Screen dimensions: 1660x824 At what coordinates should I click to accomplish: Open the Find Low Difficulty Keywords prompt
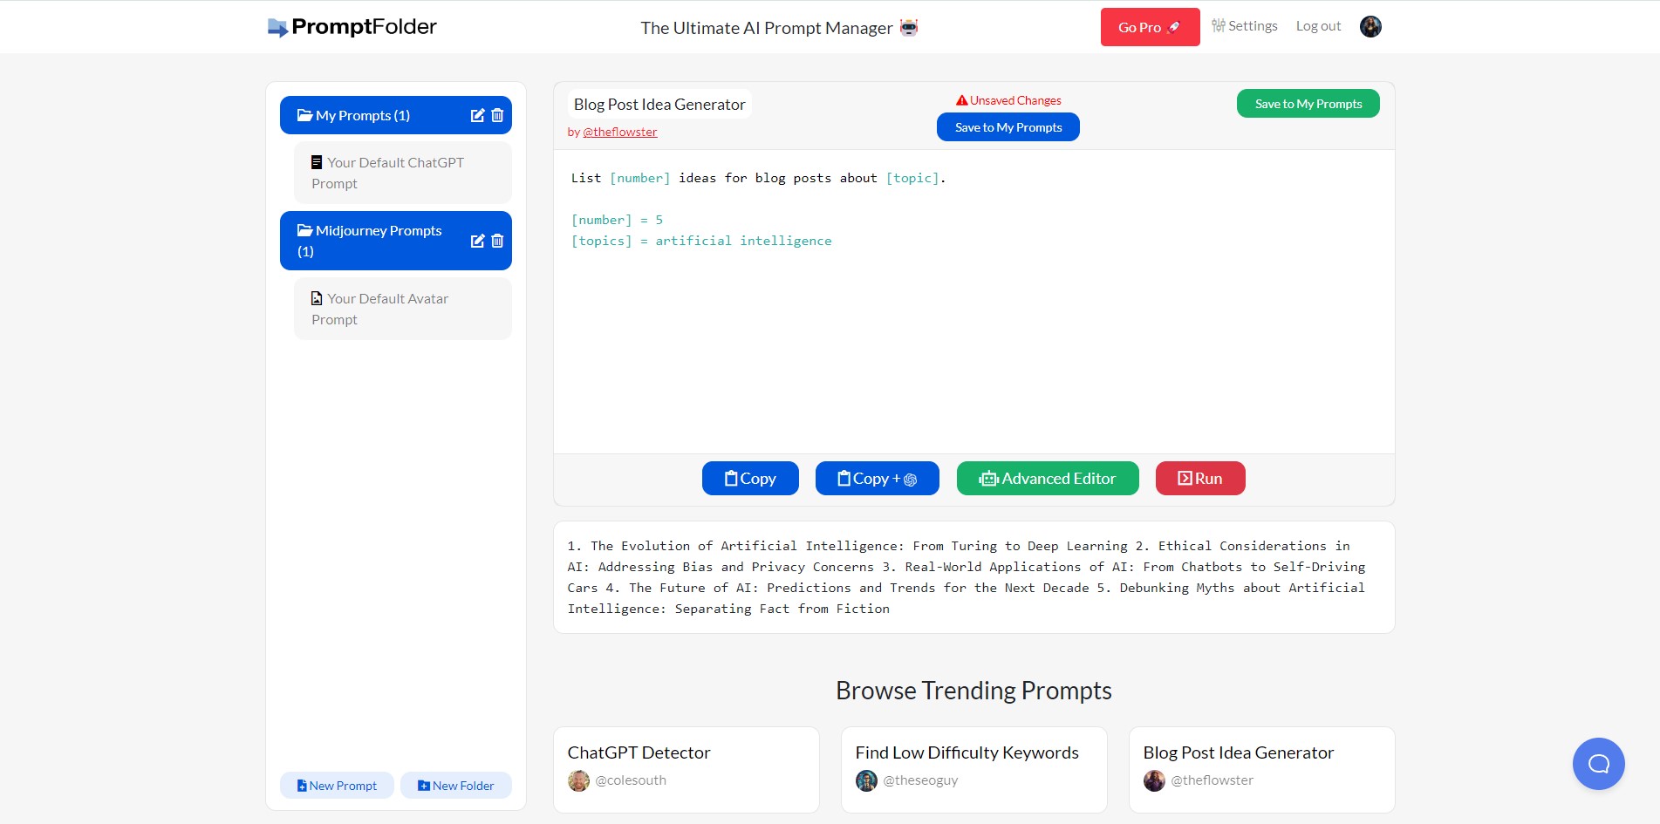[973, 770]
